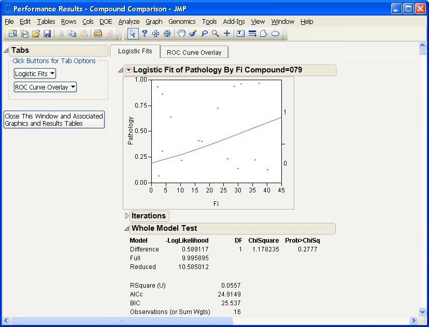
Task: Open the Edit menu
Action: click(x=25, y=22)
